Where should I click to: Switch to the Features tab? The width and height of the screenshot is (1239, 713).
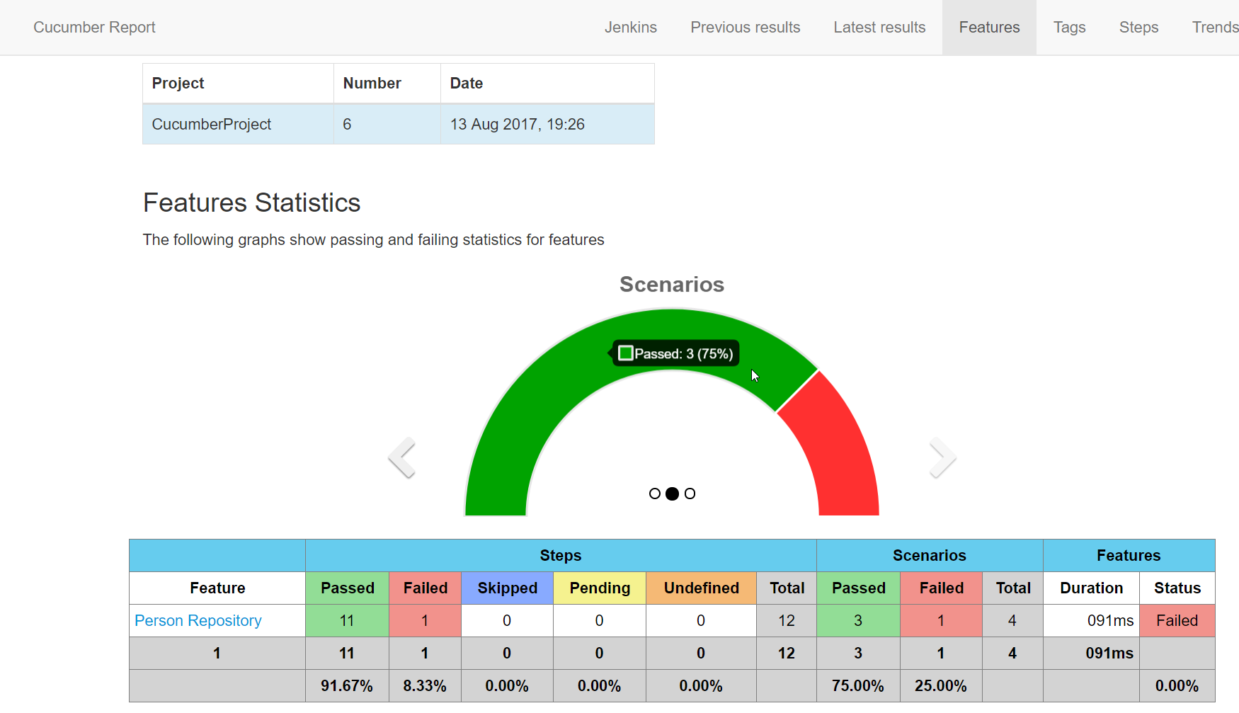pos(989,27)
